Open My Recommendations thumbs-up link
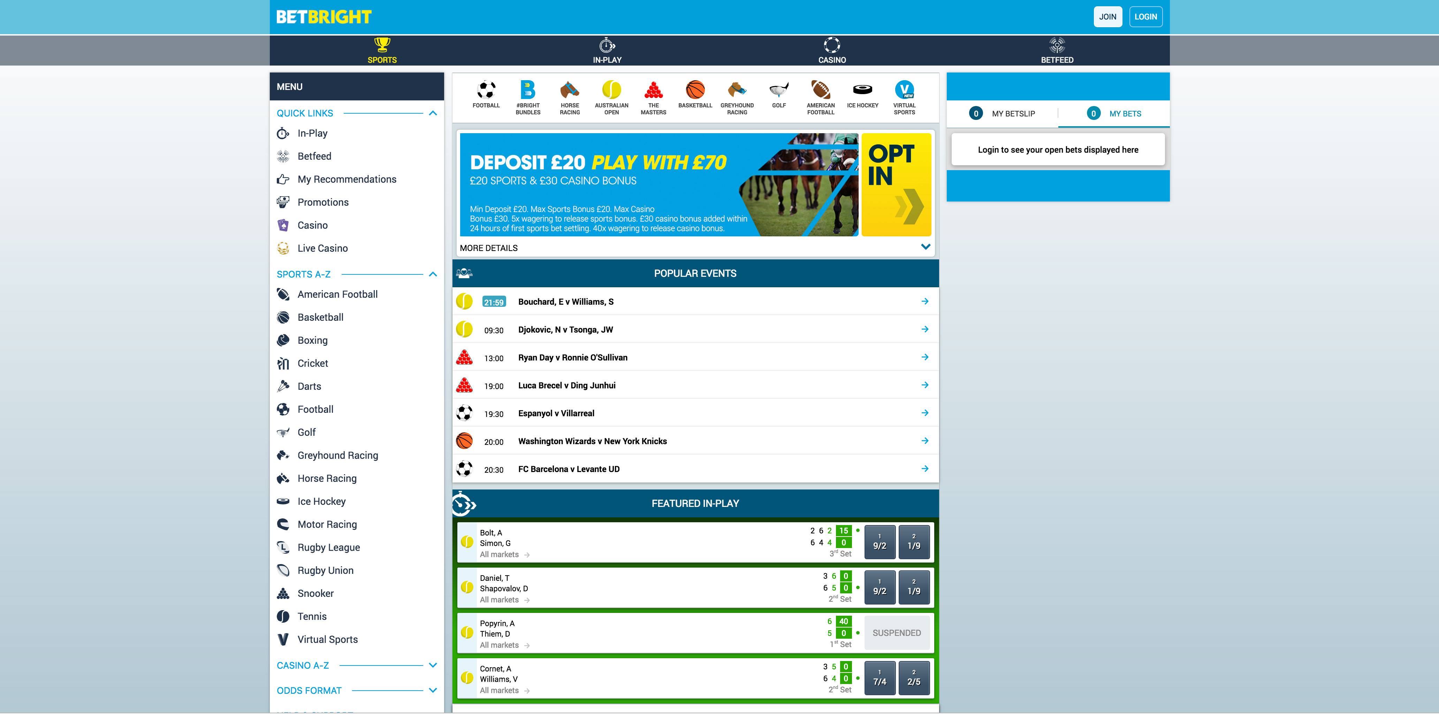The width and height of the screenshot is (1439, 714). (x=336, y=179)
